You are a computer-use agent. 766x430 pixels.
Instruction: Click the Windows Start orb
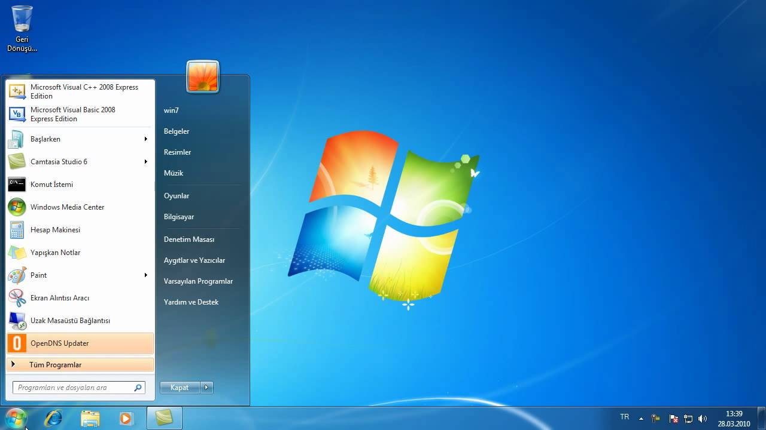tap(16, 418)
